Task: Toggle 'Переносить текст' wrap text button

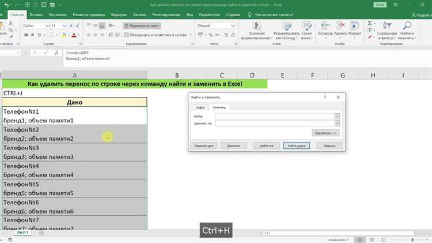Action: (x=142, y=25)
